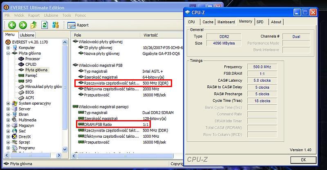Screen dimensions: 327x170
Task: Open the Widok menu
Action: (19, 15)
